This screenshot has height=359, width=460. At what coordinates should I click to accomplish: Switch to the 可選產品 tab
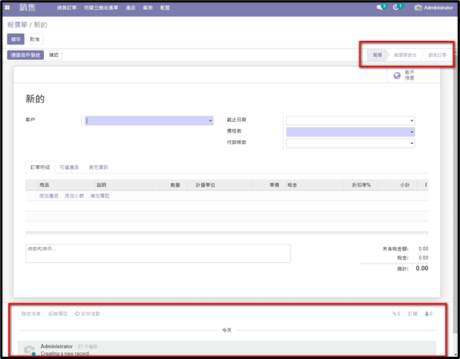coord(70,167)
